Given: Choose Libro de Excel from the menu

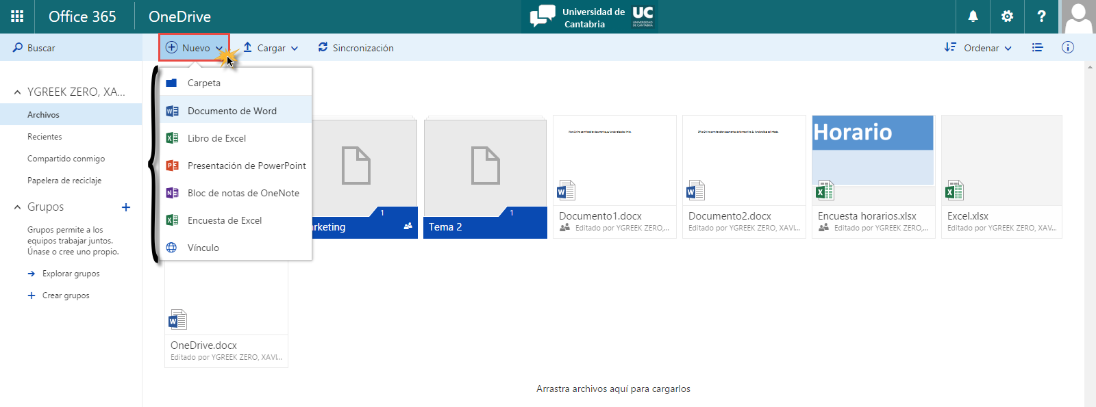Looking at the screenshot, I should point(236,138).
